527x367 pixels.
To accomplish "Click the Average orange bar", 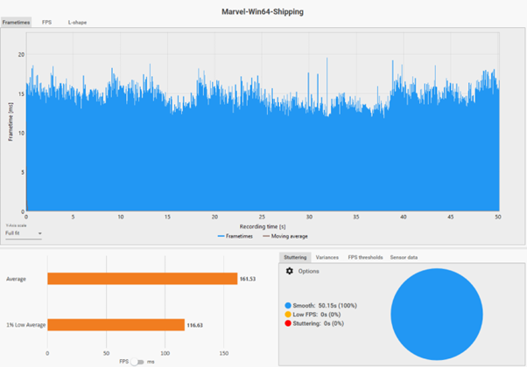I will coord(143,279).
